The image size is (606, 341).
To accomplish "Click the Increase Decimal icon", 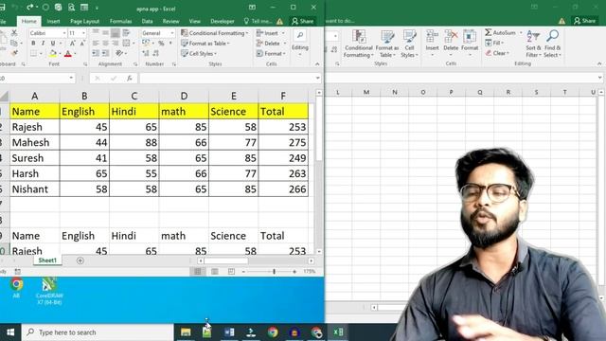I will pyautogui.click(x=146, y=53).
